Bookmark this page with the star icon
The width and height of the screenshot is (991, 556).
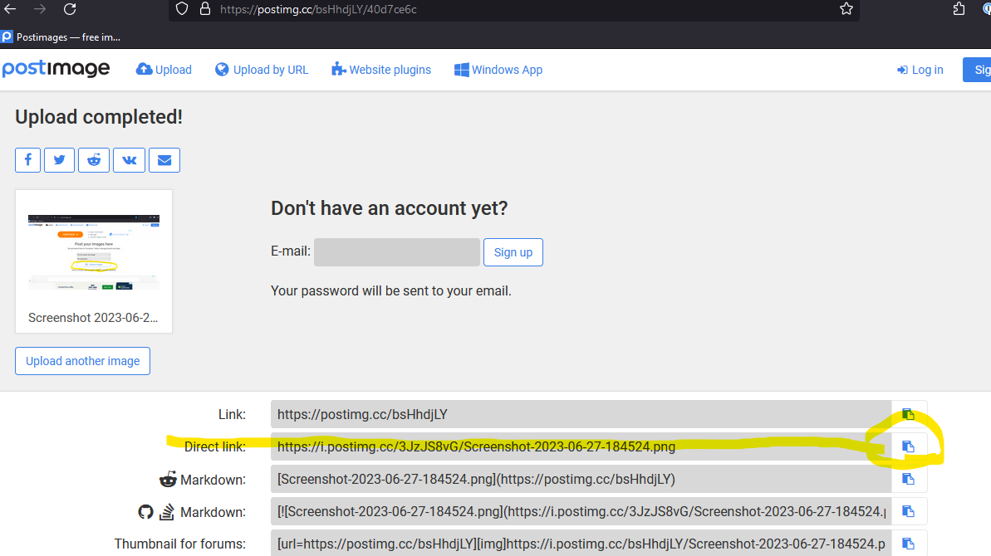tap(846, 9)
